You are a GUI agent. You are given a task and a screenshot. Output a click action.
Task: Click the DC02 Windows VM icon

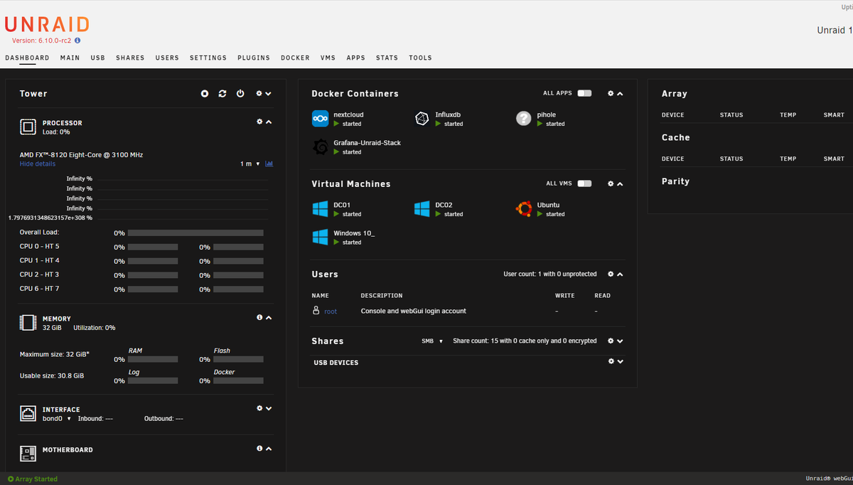click(422, 209)
